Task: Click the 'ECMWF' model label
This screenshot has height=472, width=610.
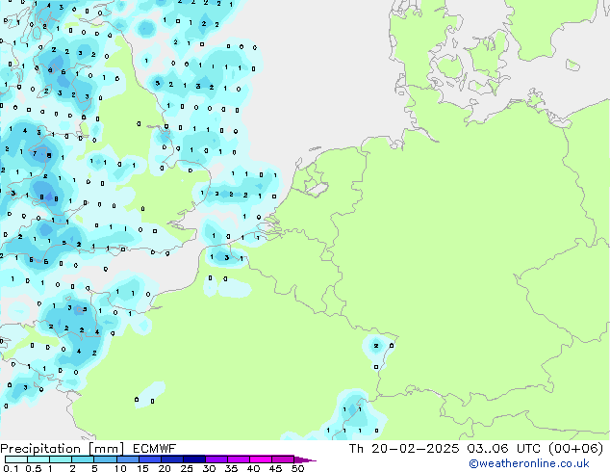Action: 155,449
